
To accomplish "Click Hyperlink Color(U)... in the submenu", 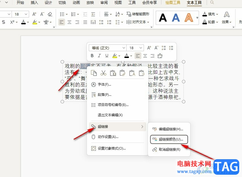I will 169,139.
